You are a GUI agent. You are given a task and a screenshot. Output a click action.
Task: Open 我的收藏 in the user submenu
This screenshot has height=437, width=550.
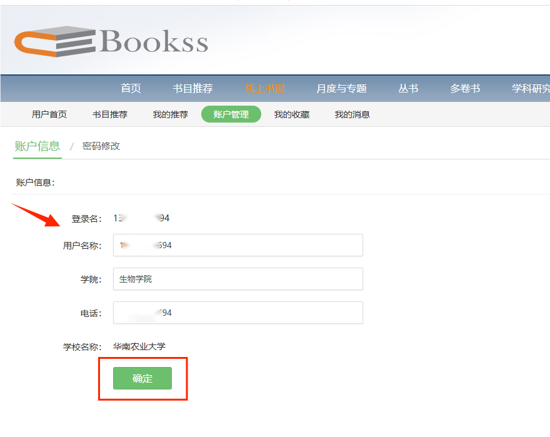tap(291, 114)
